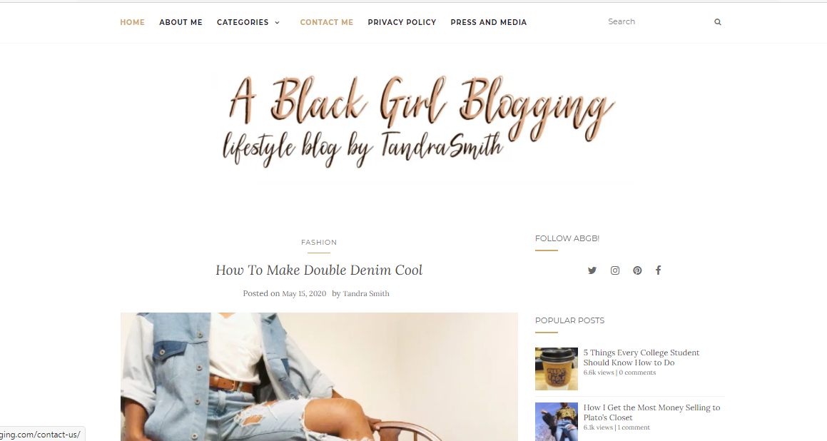Open the About Me page
The height and width of the screenshot is (441, 827).
click(x=181, y=22)
